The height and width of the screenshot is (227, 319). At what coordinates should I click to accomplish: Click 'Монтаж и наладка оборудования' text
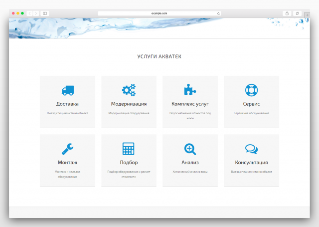tap(68, 174)
